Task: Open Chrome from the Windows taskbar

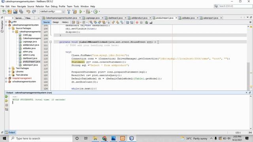Action: coord(104,138)
